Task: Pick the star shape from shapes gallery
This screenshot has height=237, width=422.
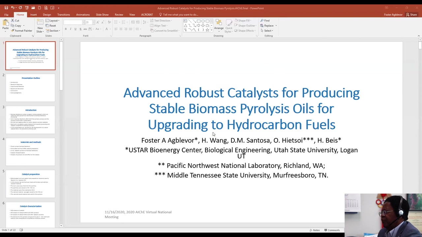Action: [x=207, y=30]
